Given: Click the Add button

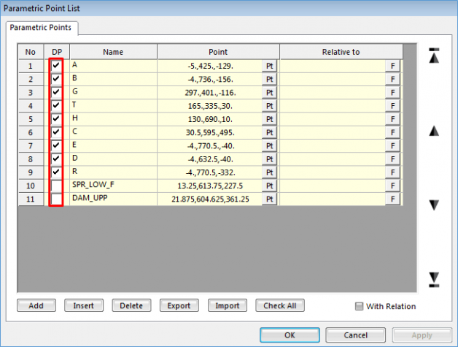Looking at the screenshot, I should (36, 305).
